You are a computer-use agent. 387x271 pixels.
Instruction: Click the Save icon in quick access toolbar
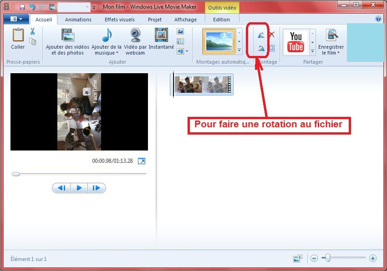22,7
